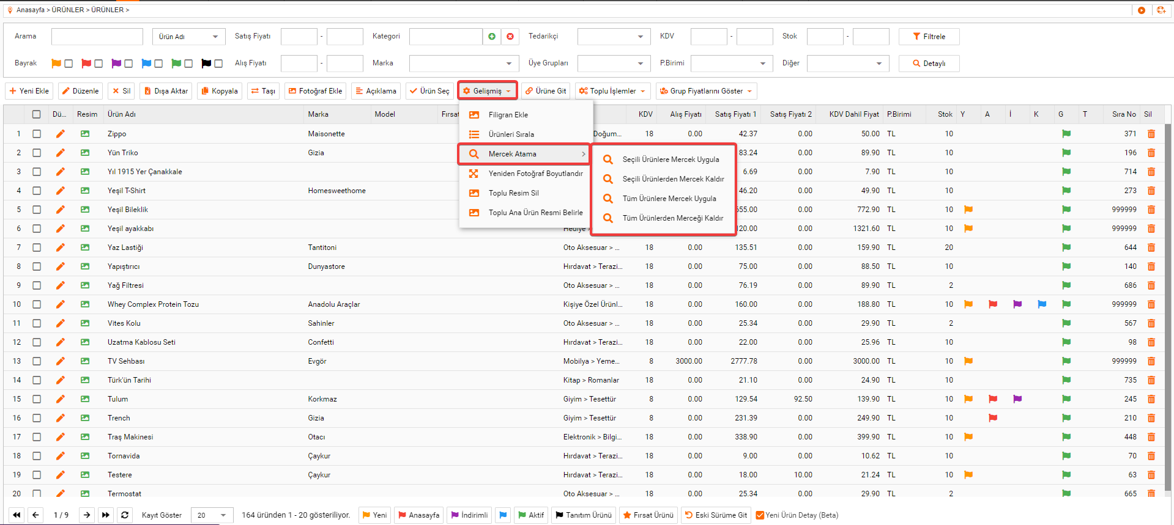Delete Zippo using trash icon

(x=1151, y=134)
